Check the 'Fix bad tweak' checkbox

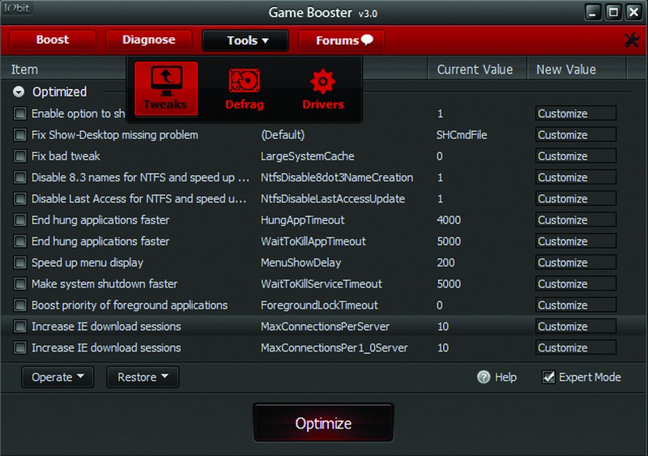tap(19, 156)
